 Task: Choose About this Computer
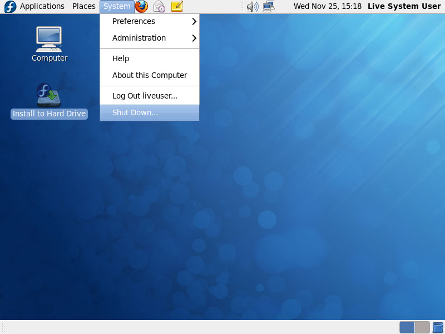tap(150, 75)
